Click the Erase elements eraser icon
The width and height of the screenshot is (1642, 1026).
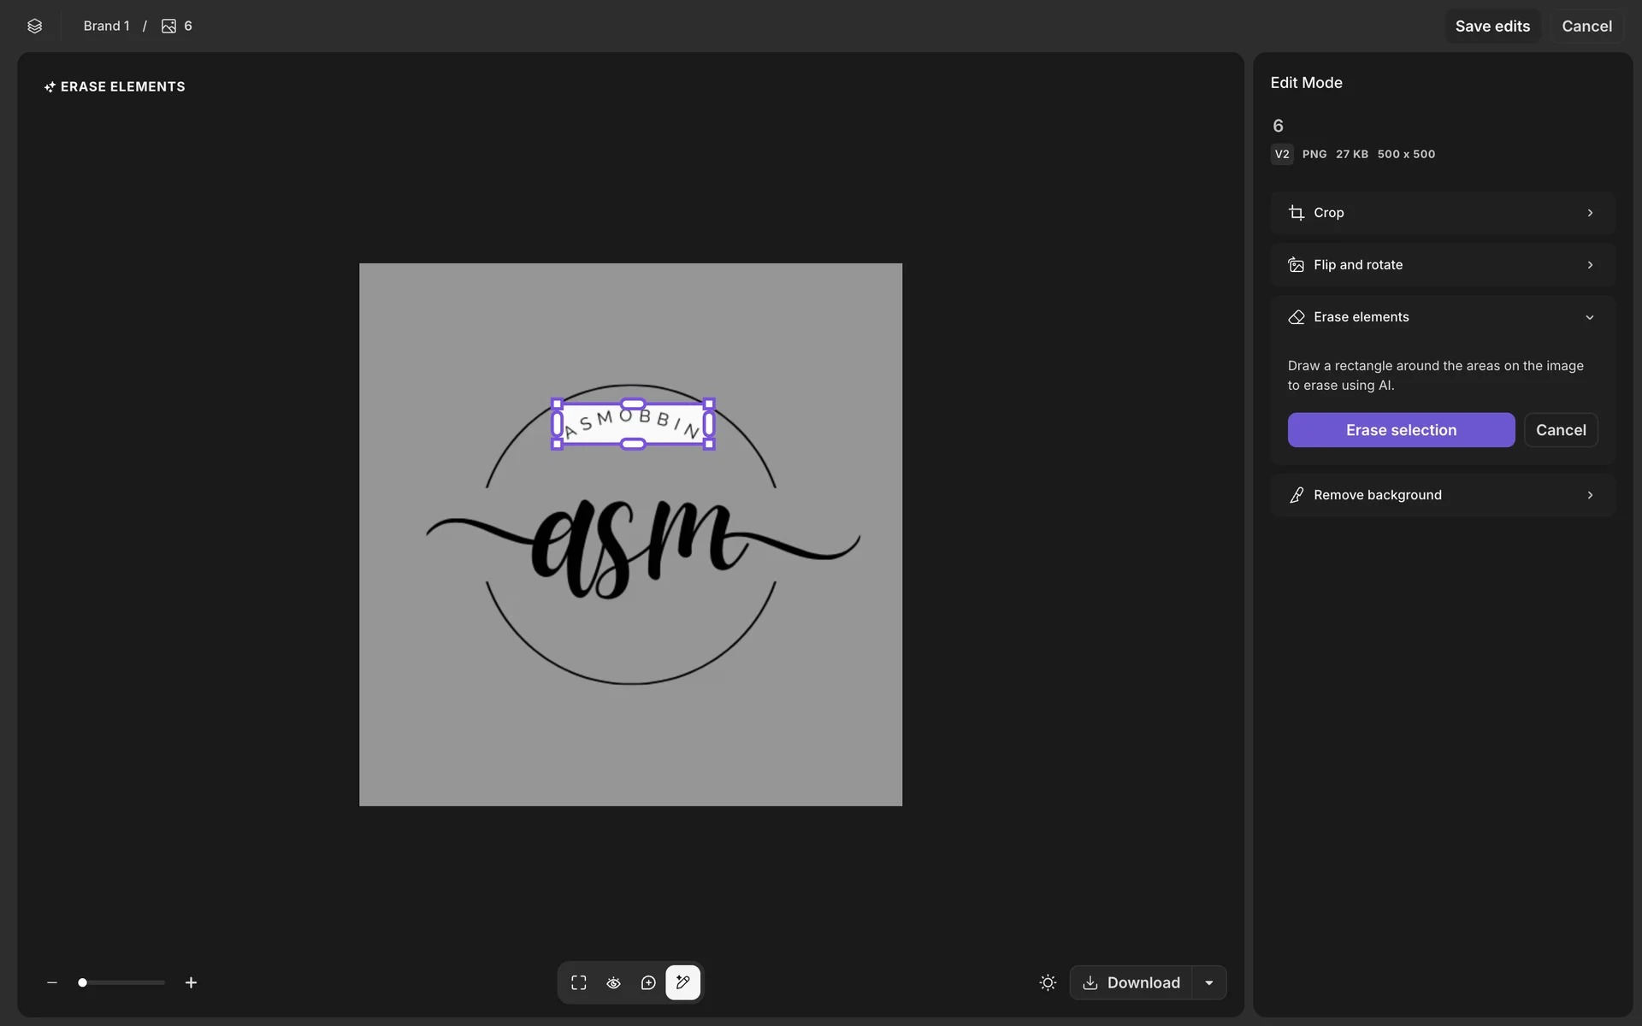pos(1296,317)
